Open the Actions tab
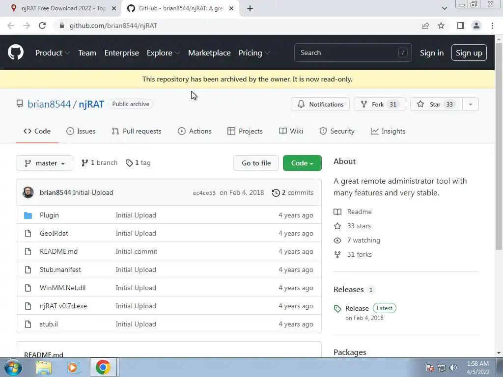 pyautogui.click(x=195, y=131)
